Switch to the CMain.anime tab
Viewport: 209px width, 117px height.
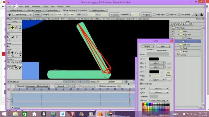[52, 10]
